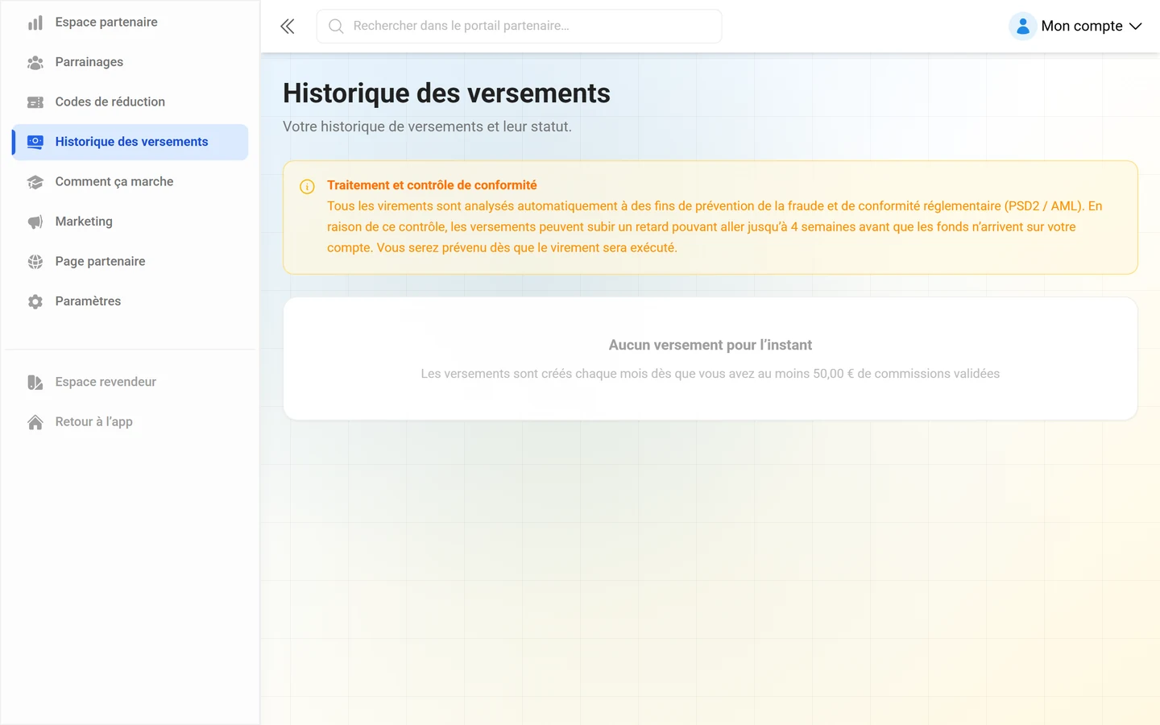Open Page partenaire

point(130,262)
